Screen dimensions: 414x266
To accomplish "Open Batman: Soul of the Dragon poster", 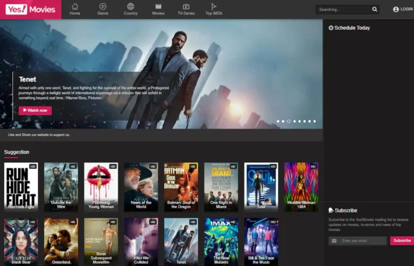I will [181, 187].
